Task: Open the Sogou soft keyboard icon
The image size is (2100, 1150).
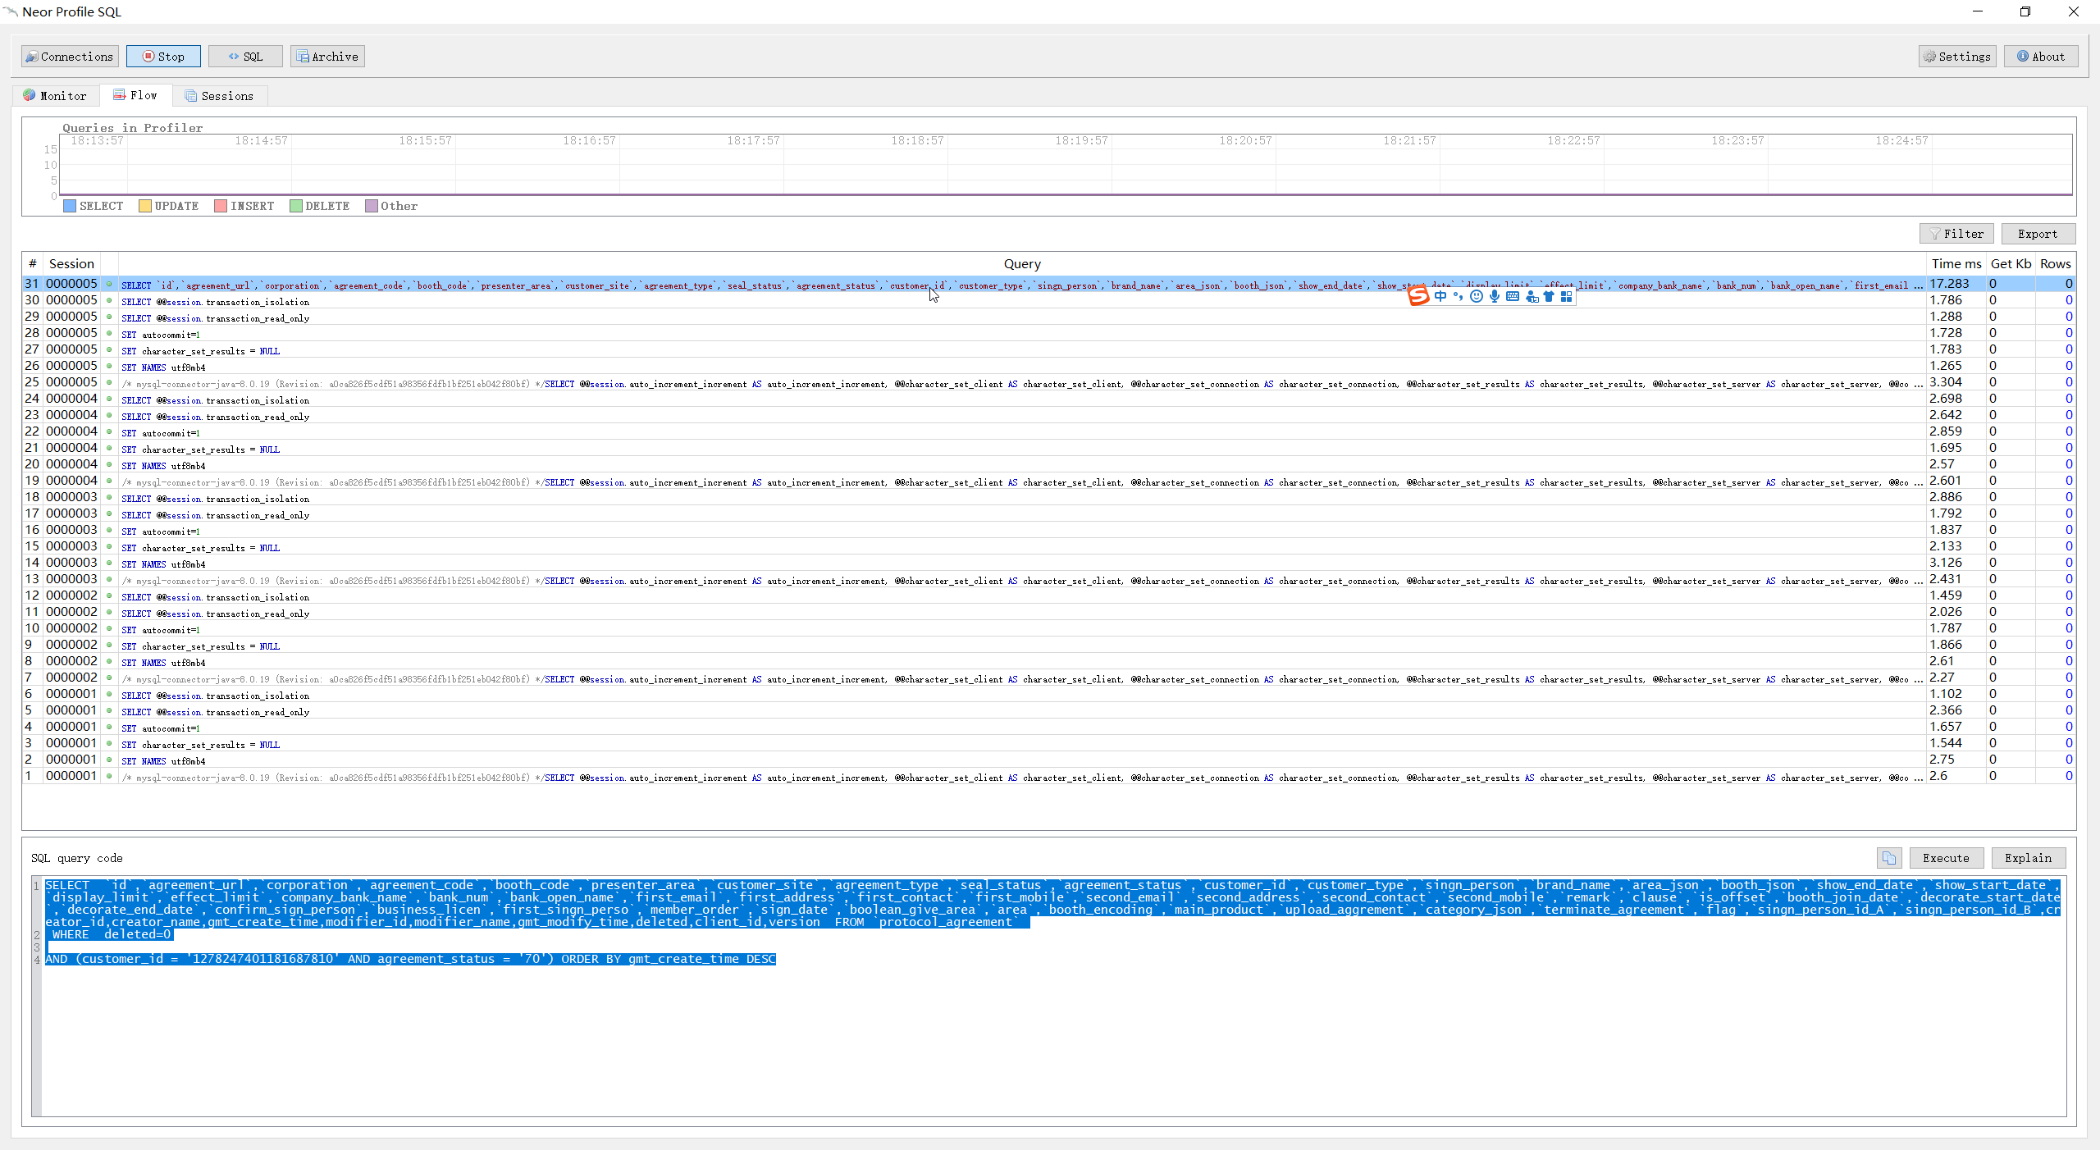Action: pyautogui.click(x=1513, y=296)
